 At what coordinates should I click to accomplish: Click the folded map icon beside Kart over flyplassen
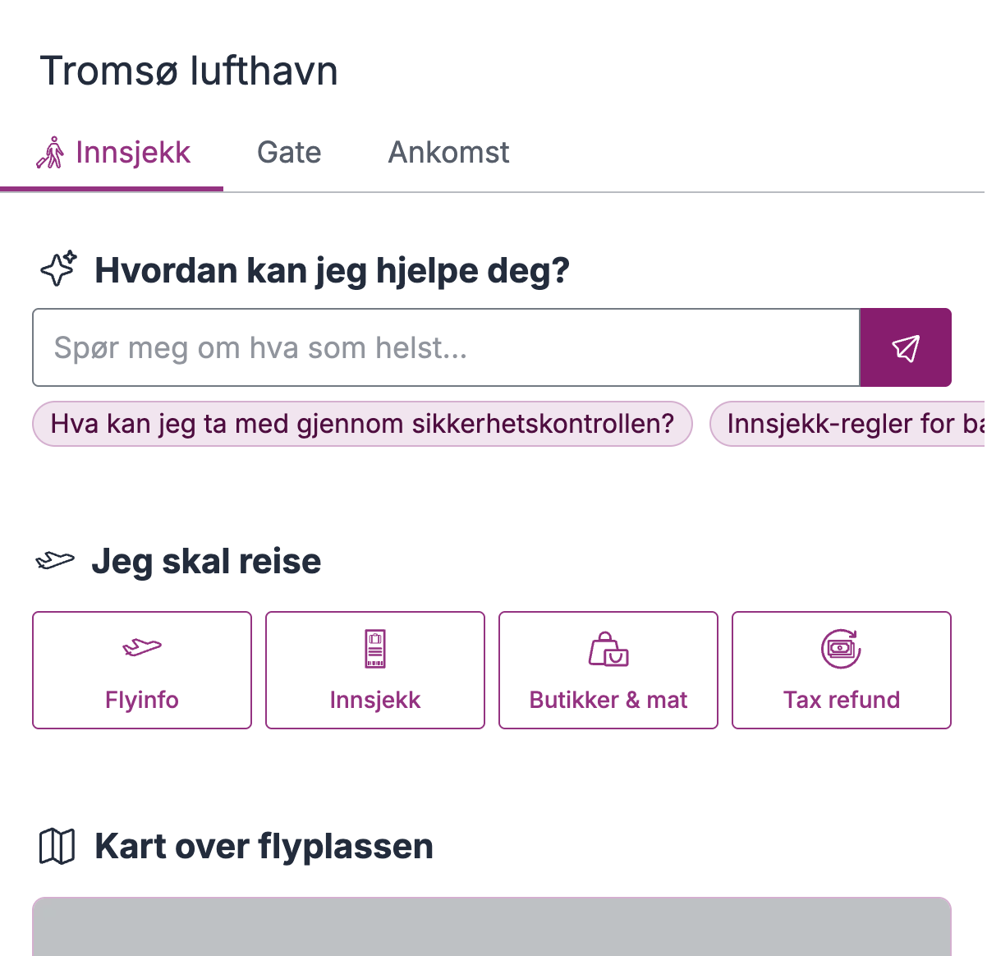57,845
